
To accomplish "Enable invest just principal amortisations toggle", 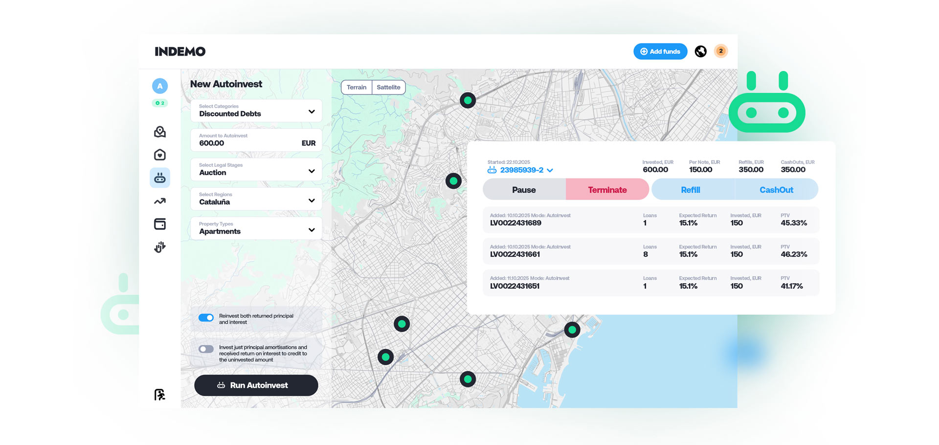I will click(206, 349).
